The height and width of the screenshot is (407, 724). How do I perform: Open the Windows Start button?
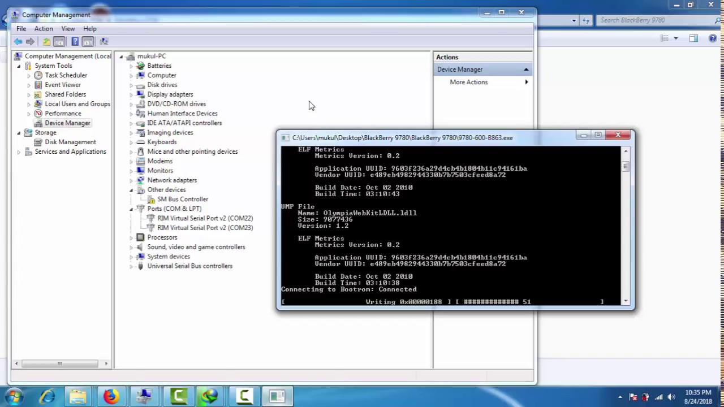14,396
